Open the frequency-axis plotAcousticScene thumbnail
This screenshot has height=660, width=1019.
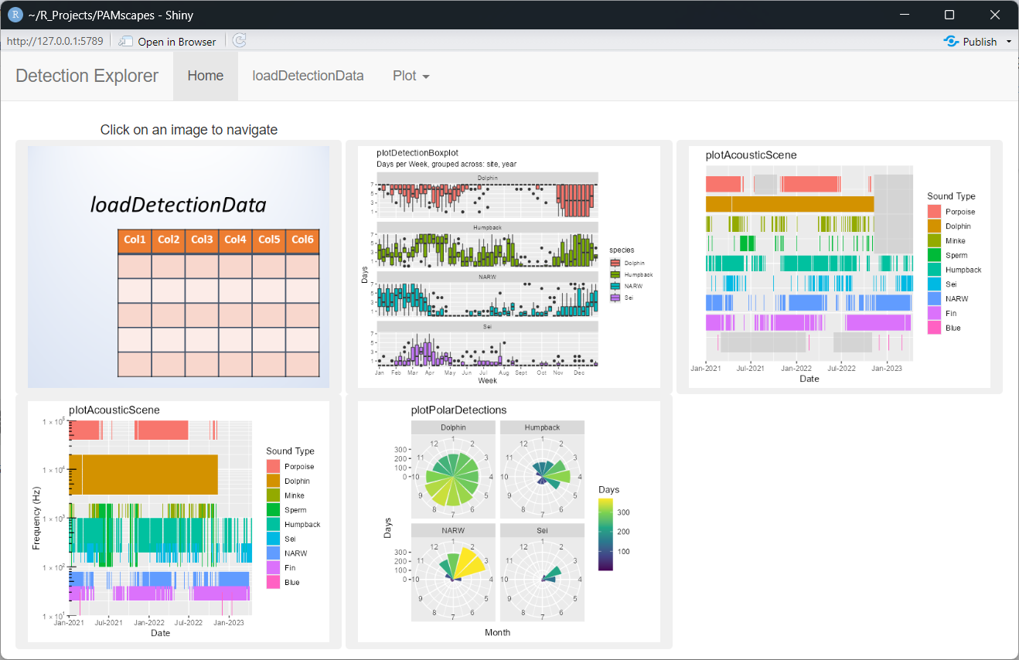point(179,521)
